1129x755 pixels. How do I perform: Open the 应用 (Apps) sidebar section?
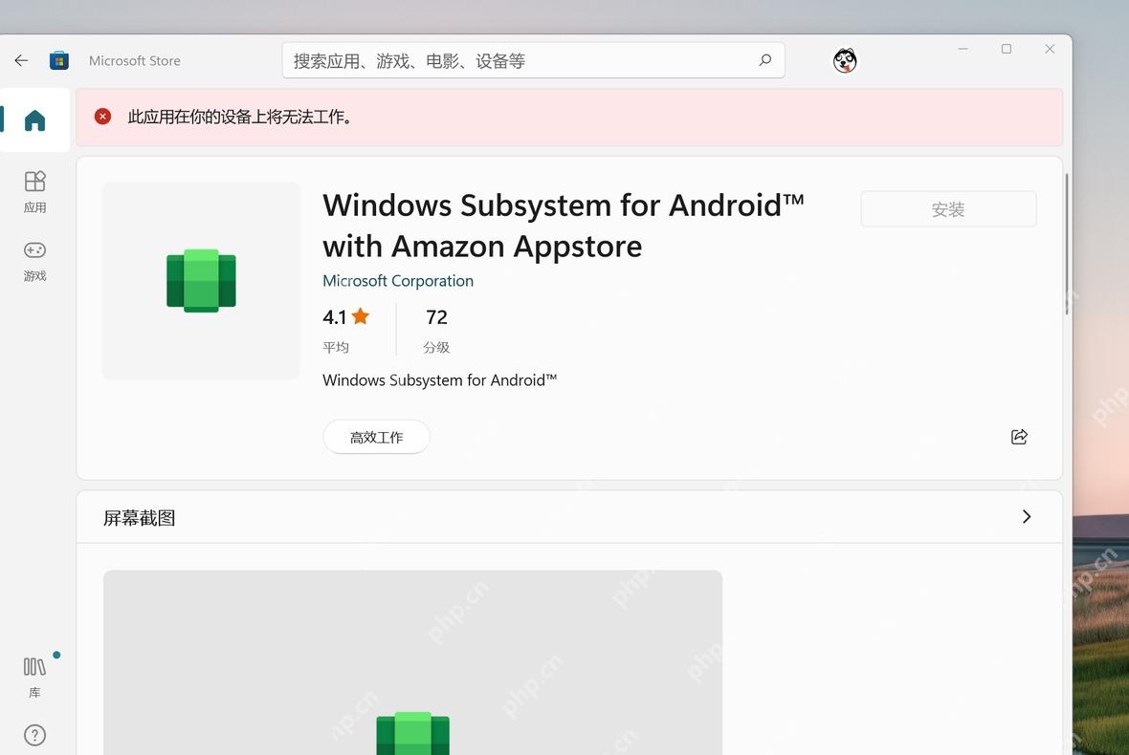[x=34, y=192]
